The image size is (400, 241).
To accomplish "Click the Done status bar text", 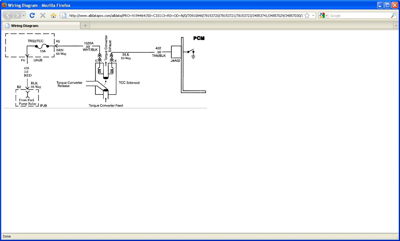I will coord(7,236).
